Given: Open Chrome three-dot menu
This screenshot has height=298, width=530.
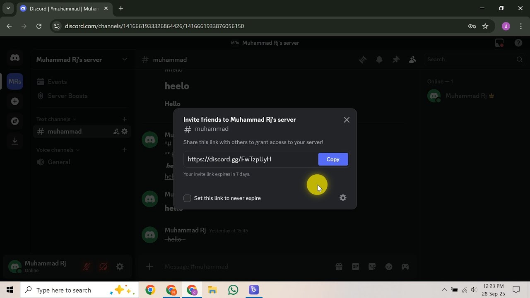Looking at the screenshot, I should 520,26.
